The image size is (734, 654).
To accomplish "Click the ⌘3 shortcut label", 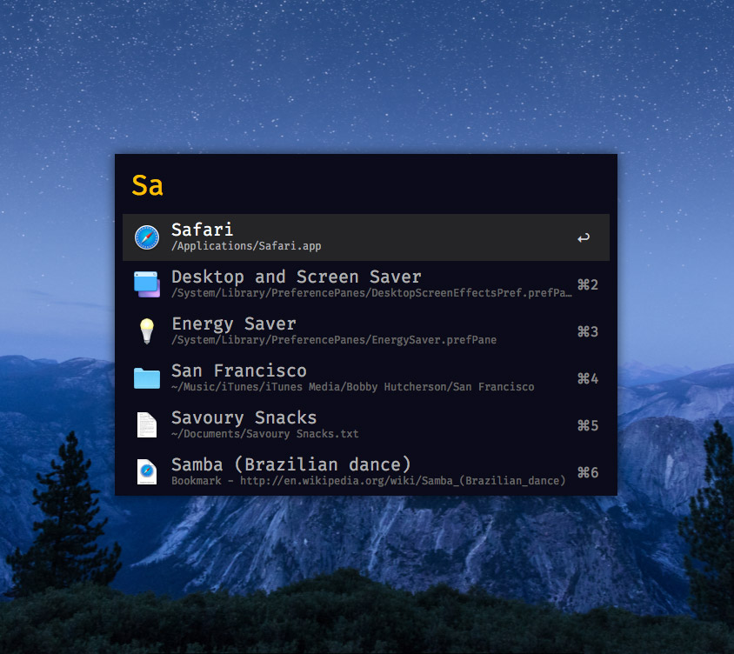I will (x=588, y=331).
